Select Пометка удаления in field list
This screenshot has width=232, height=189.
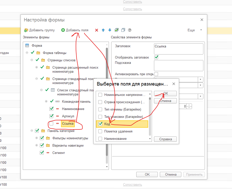coord(100,131)
